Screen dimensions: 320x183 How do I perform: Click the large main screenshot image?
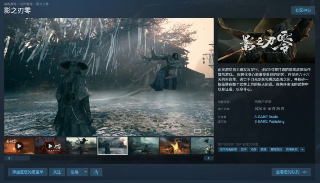109,77
